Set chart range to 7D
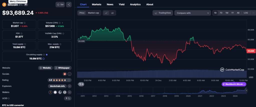This screenshot has width=256, height=107. [x=221, y=13]
